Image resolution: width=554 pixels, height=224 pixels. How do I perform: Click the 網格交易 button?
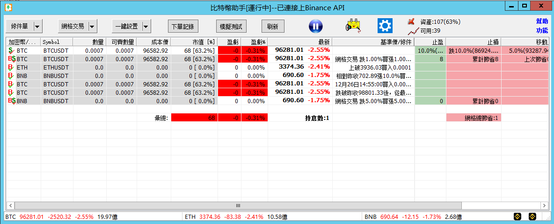pos(73,26)
